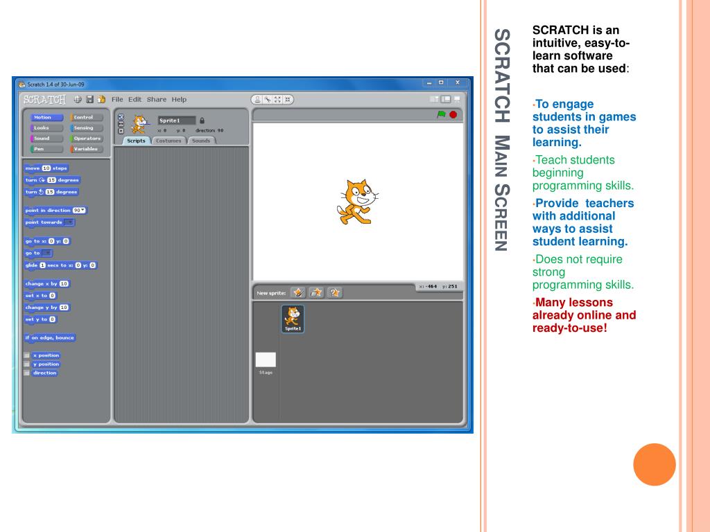Open the Edit menu

(135, 100)
